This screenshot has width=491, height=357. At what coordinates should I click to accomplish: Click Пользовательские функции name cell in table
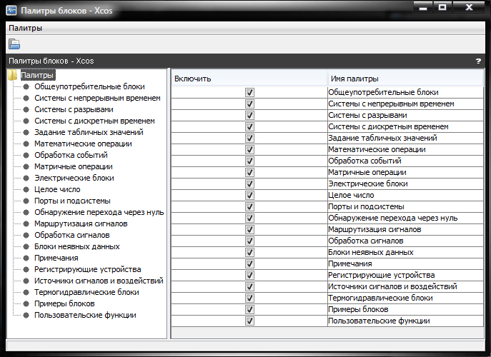pyautogui.click(x=405, y=321)
